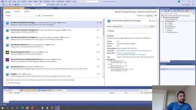The width and height of the screenshot is (196, 110).
Task: Toggle Include prerelease checkbox
Action: click(x=42, y=16)
